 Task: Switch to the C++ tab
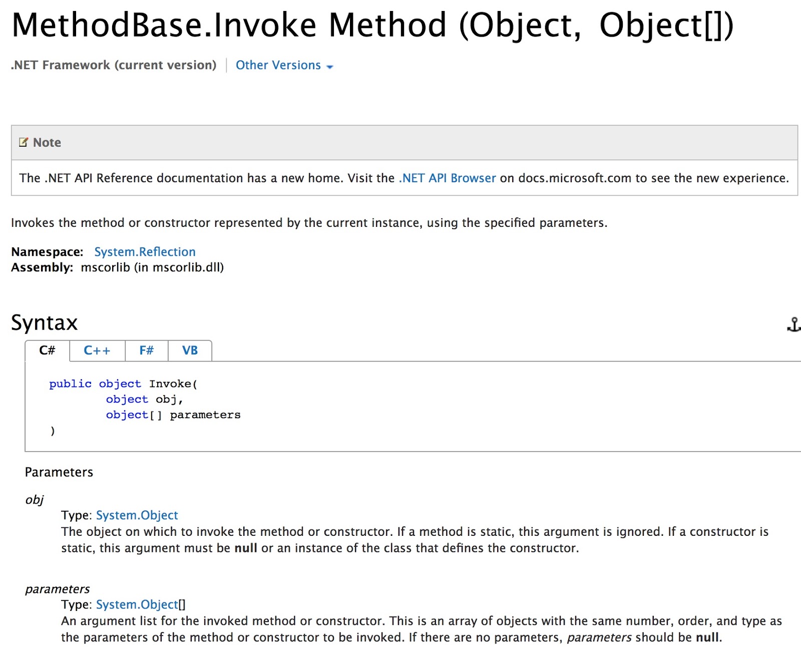(97, 351)
